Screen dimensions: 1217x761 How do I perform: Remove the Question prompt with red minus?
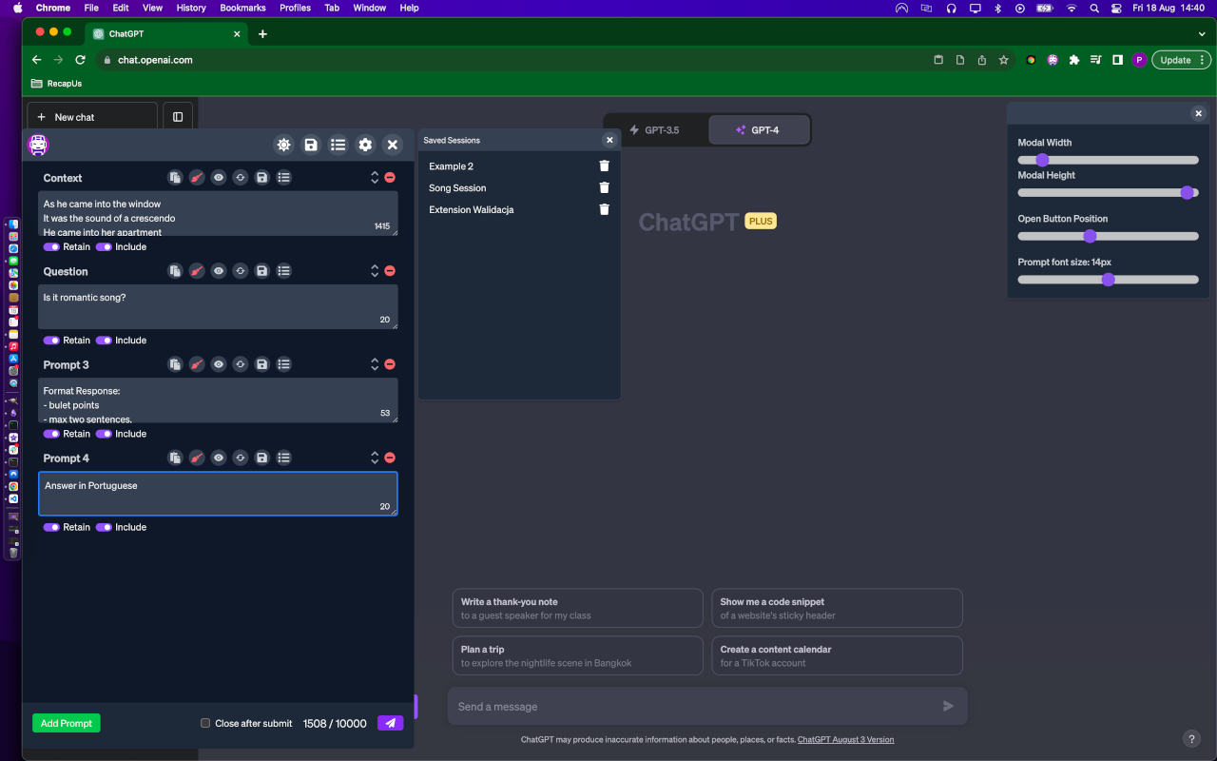coord(390,271)
